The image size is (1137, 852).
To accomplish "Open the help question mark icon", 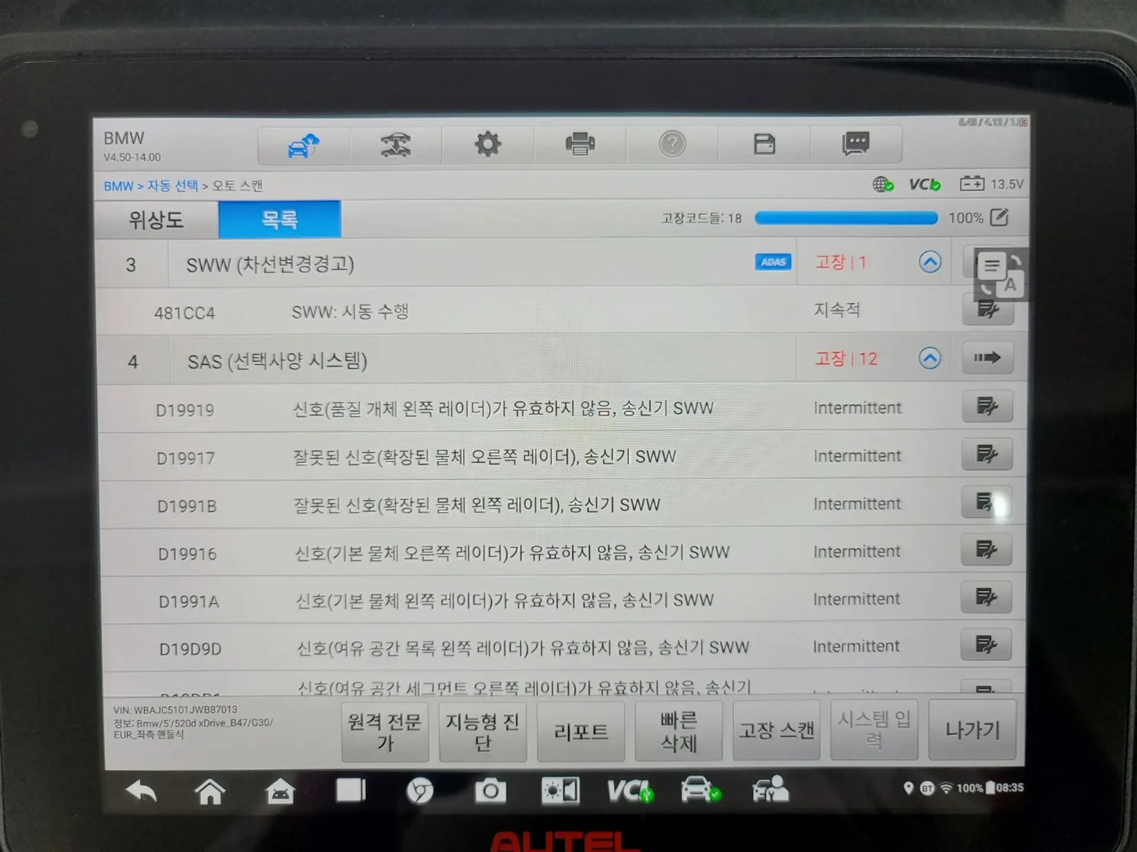I will pos(672,144).
